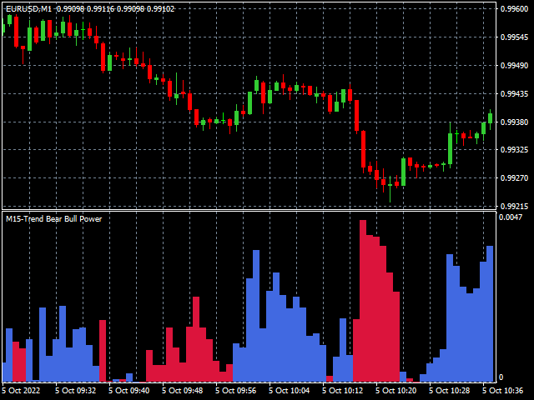Click the 0.0047 indicator scale value
The image size is (534, 400).
click(x=510, y=217)
